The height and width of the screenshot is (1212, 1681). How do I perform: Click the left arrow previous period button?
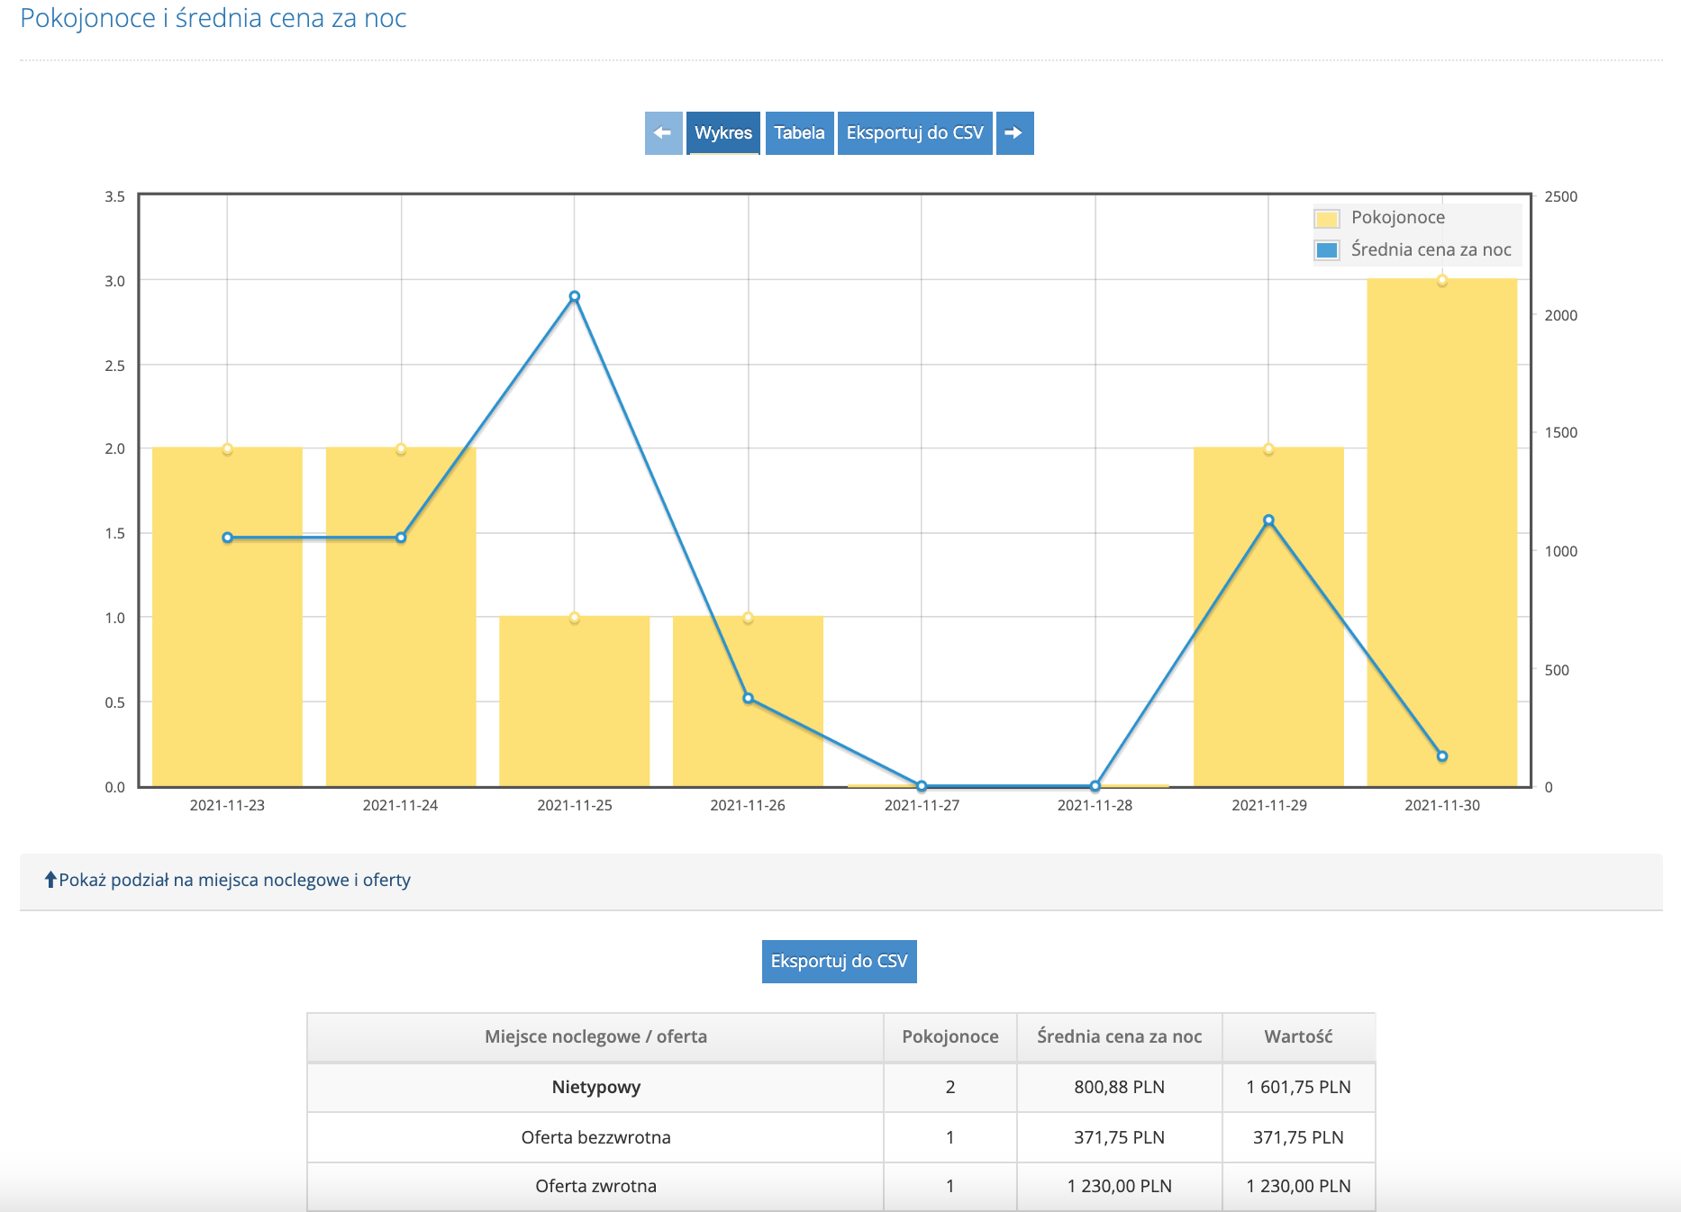click(x=663, y=133)
